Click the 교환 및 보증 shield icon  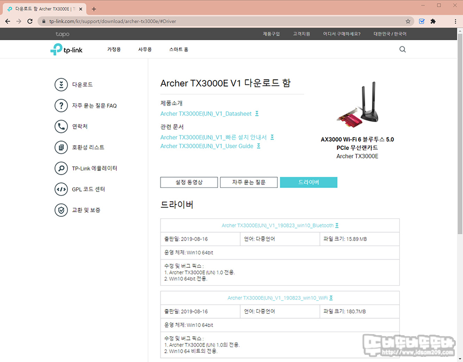(61, 210)
